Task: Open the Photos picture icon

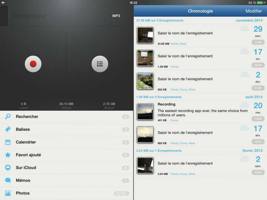Action: coord(8,193)
